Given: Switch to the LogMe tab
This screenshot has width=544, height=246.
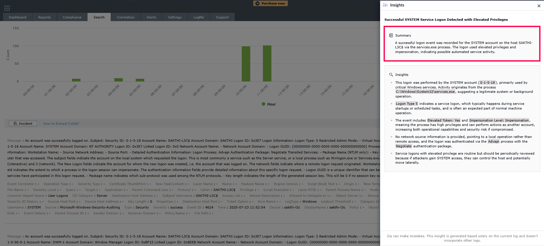Looking at the screenshot, I should click(x=199, y=17).
